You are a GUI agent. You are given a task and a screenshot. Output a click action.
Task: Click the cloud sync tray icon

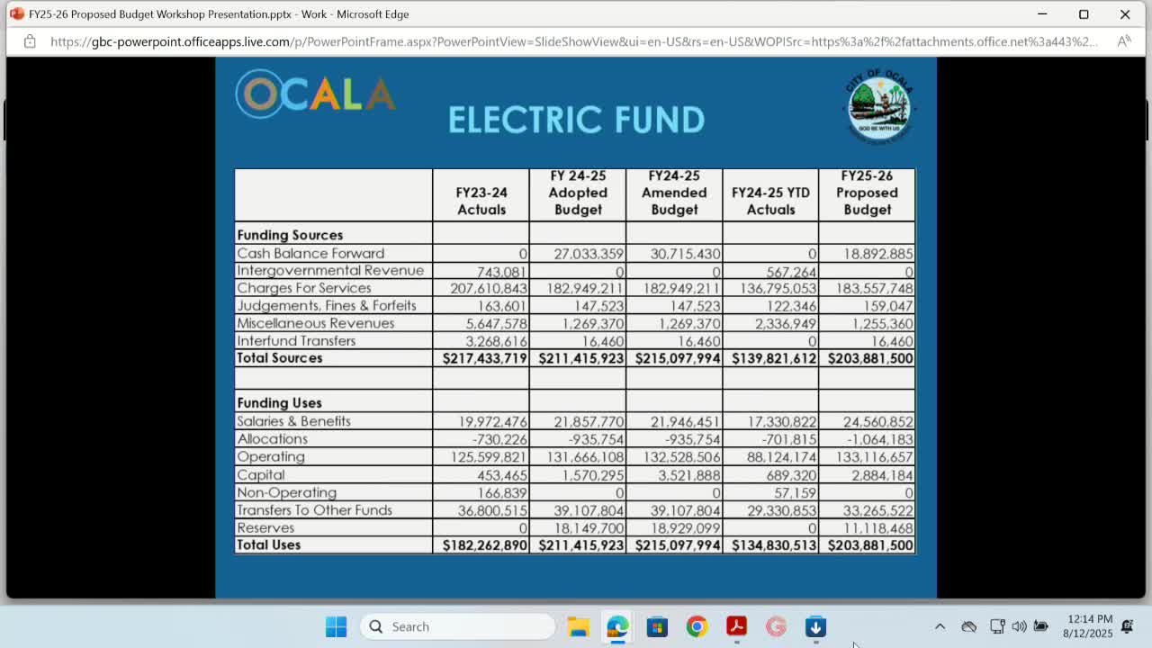(968, 626)
